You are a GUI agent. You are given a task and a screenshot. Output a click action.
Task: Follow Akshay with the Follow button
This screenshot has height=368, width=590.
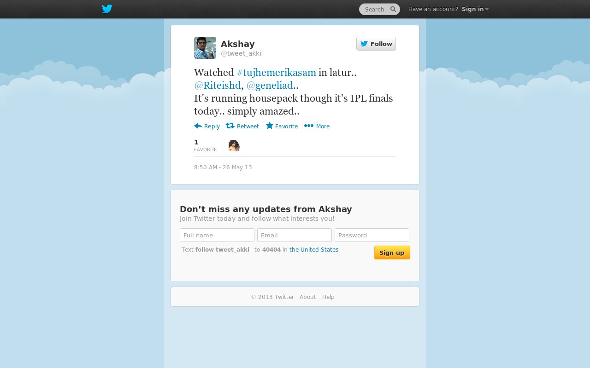click(x=376, y=44)
